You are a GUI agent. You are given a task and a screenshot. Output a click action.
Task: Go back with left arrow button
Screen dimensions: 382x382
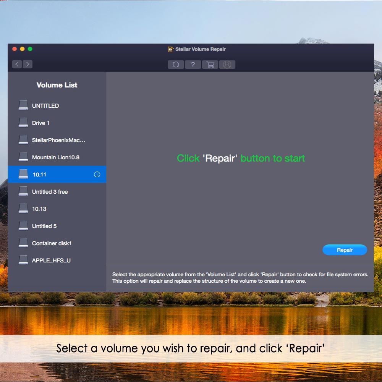point(17,64)
